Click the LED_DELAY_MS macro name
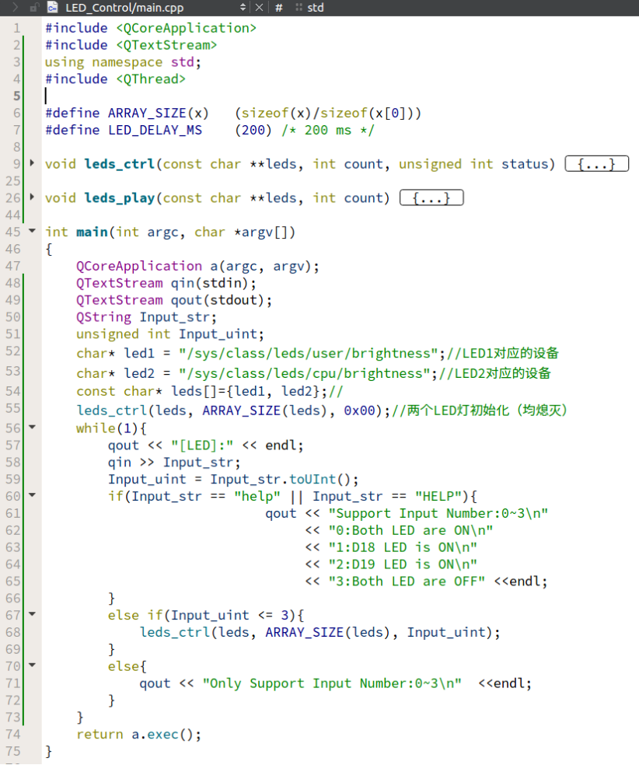Image resolution: width=639 pixels, height=765 pixels. pos(155,131)
